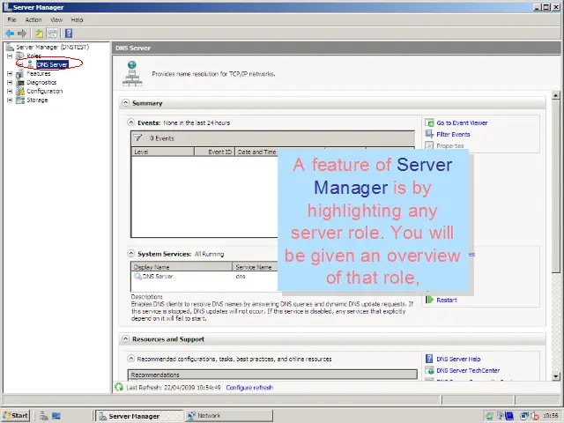
Task: Click the Network taskbar button
Action: point(229,416)
